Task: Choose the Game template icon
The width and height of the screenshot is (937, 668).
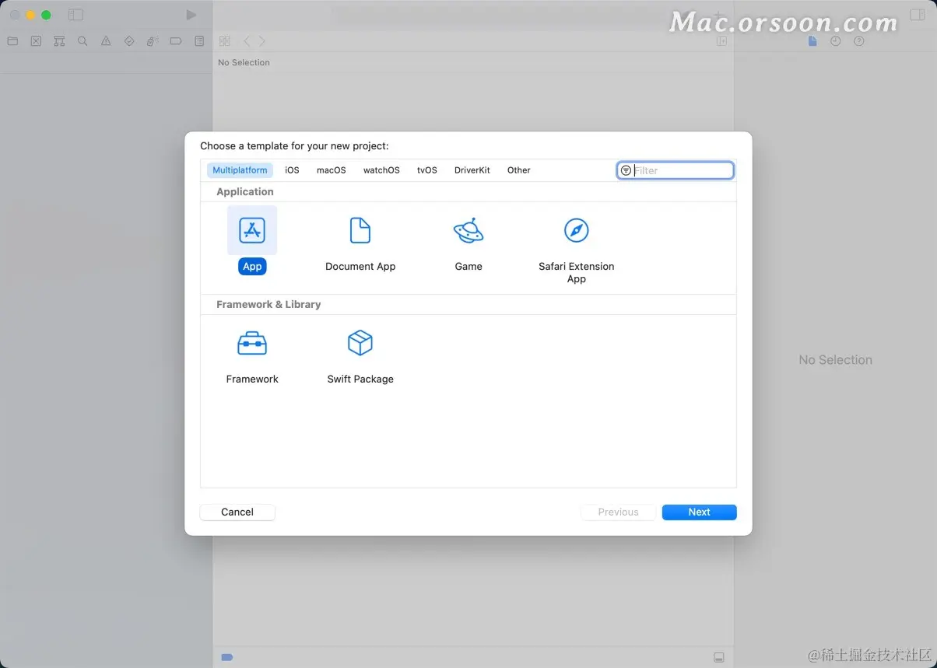Action: tap(468, 230)
